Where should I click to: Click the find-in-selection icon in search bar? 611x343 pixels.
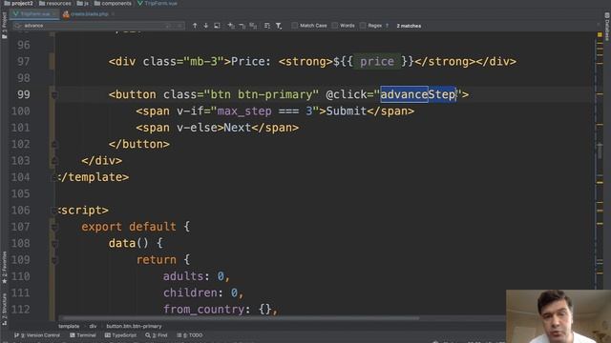coord(217,26)
